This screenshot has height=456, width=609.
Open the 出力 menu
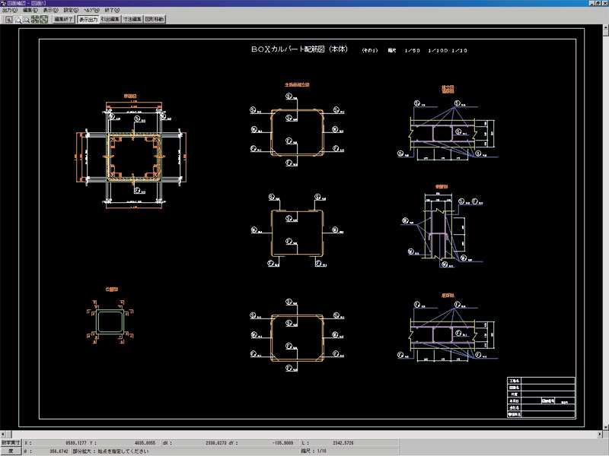tap(10, 11)
